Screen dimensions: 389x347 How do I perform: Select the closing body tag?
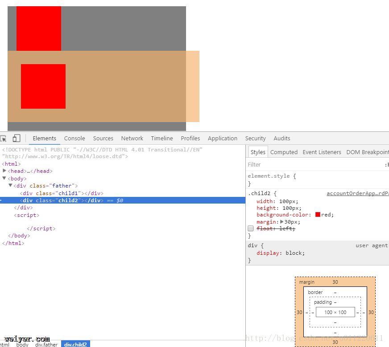coord(19,236)
